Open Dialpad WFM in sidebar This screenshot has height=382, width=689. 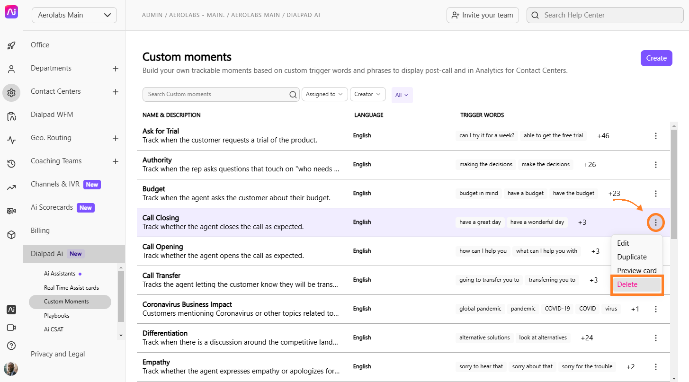(52, 115)
